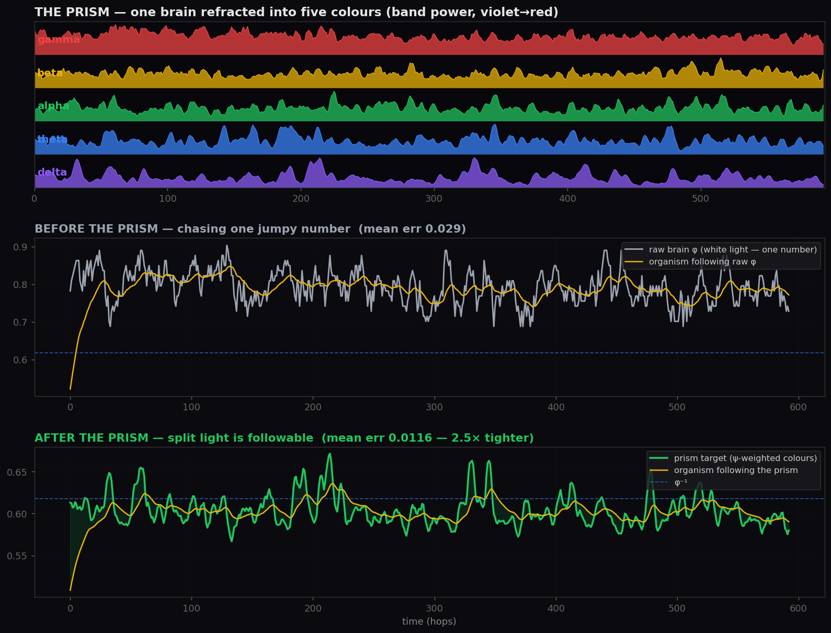Image resolution: width=831 pixels, height=633 pixels.
Task: Click "200" tick under the band power chart
Action: 301,199
